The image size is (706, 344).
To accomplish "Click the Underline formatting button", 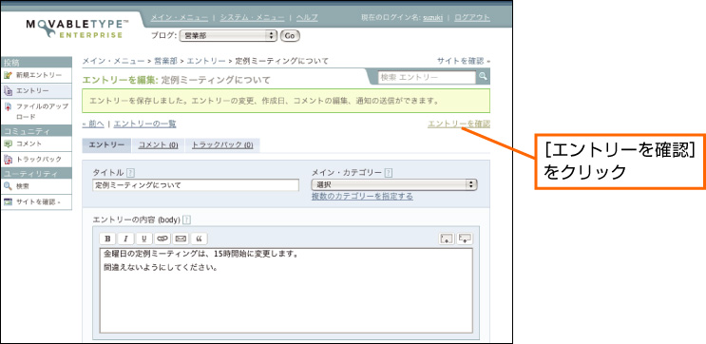I will [144, 239].
